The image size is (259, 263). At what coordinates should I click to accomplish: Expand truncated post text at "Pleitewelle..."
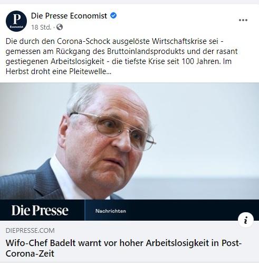(x=90, y=71)
